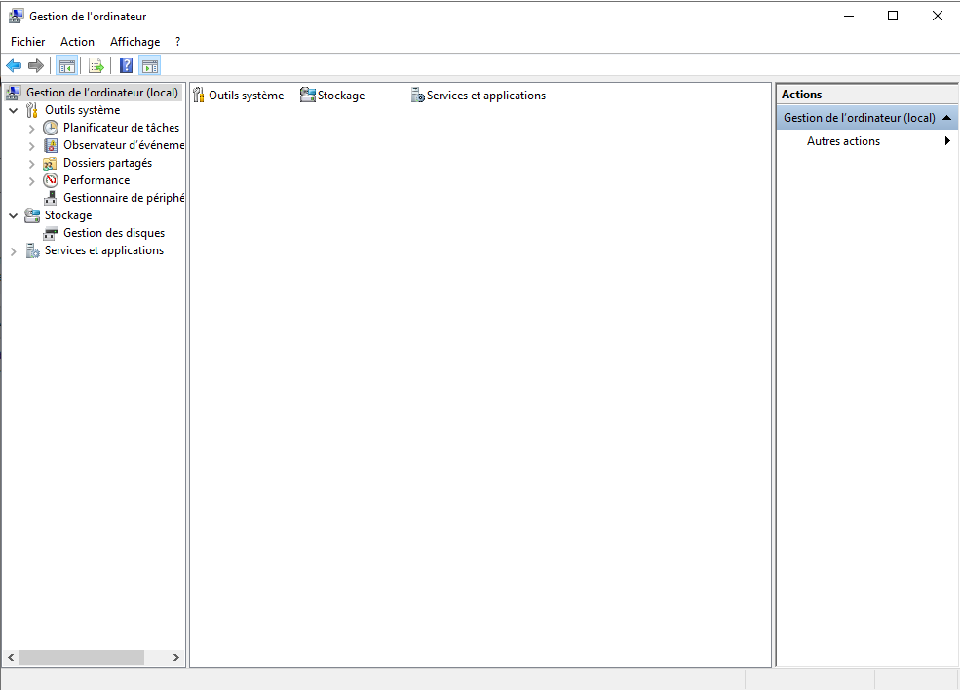This screenshot has height=690, width=960.
Task: Expand the Observateur d'événements node
Action: click(32, 146)
